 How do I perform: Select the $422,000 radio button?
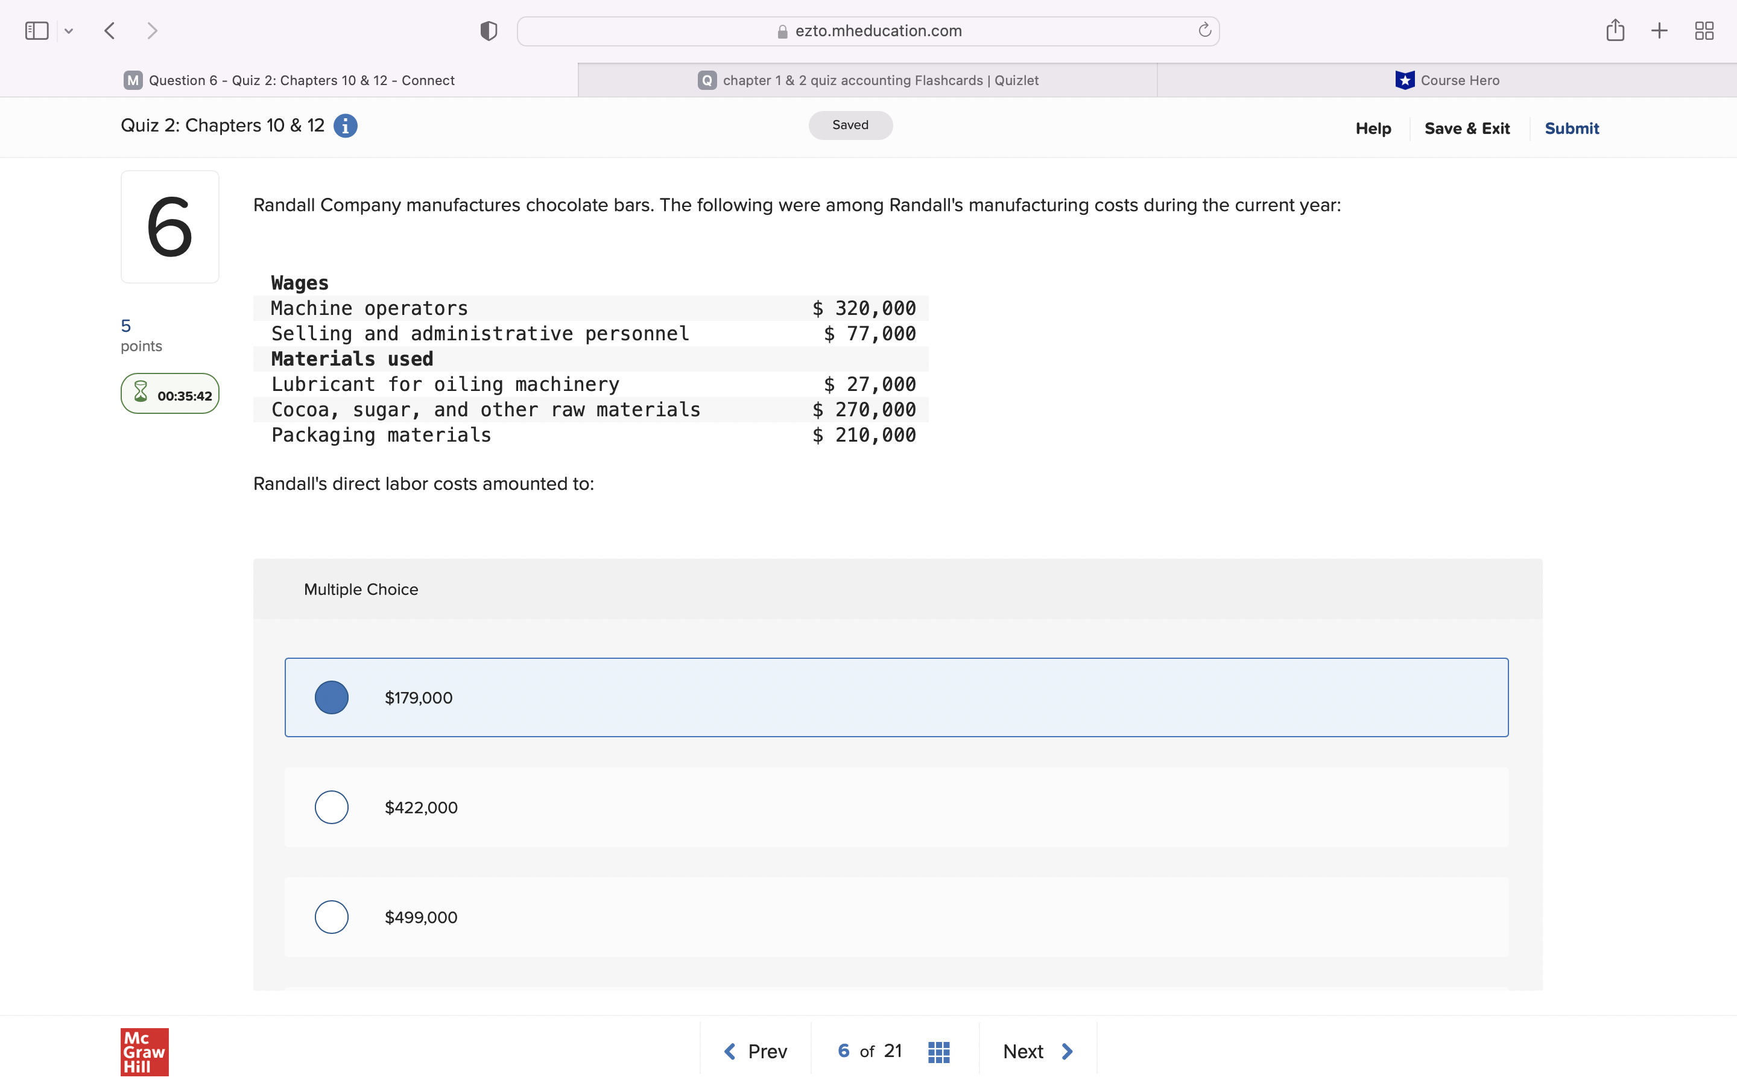pyautogui.click(x=332, y=807)
